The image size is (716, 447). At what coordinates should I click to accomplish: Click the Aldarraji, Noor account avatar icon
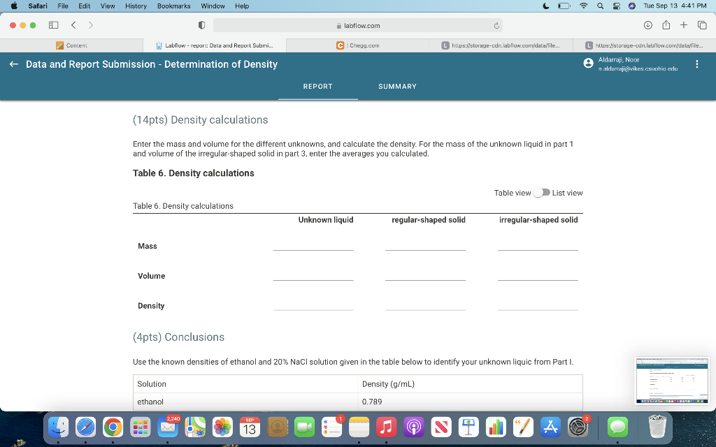click(588, 64)
